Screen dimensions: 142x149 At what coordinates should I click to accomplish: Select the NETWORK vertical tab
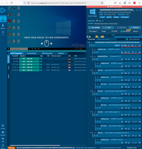pos(8,59)
